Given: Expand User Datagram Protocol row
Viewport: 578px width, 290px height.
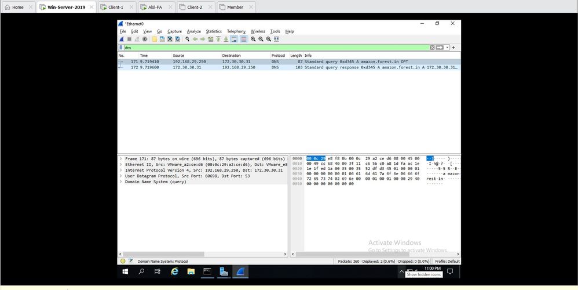Looking at the screenshot, I should point(120,176).
